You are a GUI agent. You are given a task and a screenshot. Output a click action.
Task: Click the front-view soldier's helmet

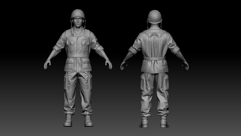(x=78, y=14)
